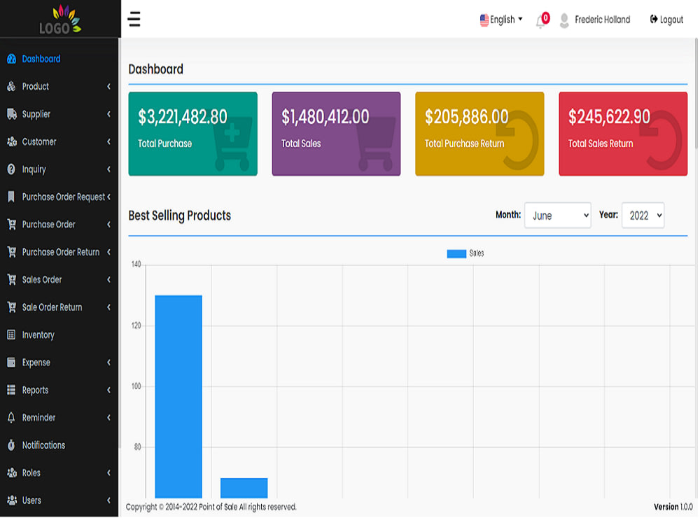The image size is (700, 525).
Task: Click the Sales Order cart icon
Action: click(12, 280)
